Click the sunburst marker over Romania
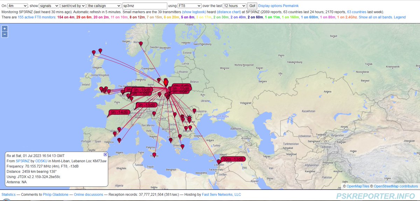Screen dimensions: 420x201 point(189,118)
